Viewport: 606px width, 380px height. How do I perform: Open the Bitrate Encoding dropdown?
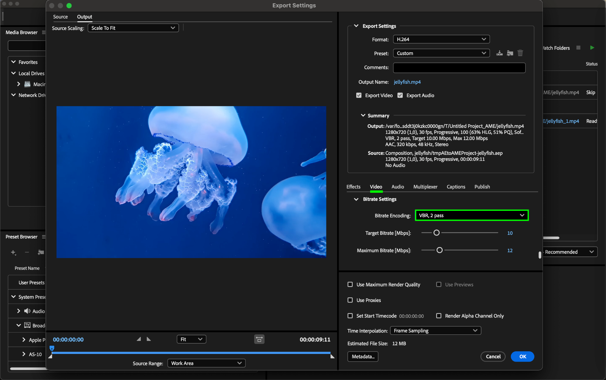coord(472,215)
